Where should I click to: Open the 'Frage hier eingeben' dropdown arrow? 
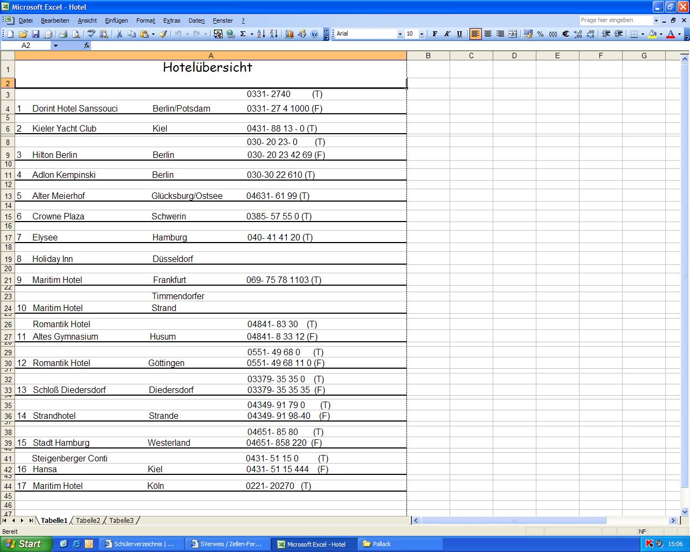coord(656,20)
